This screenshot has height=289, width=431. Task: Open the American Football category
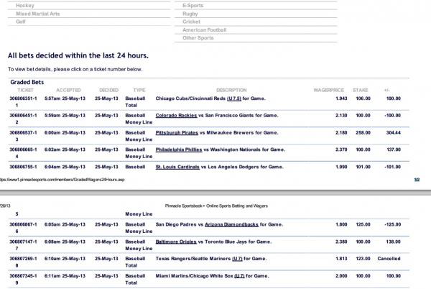[x=204, y=29]
